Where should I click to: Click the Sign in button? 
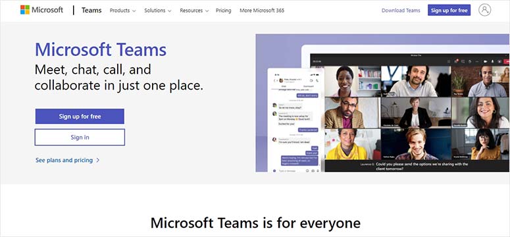pos(80,137)
